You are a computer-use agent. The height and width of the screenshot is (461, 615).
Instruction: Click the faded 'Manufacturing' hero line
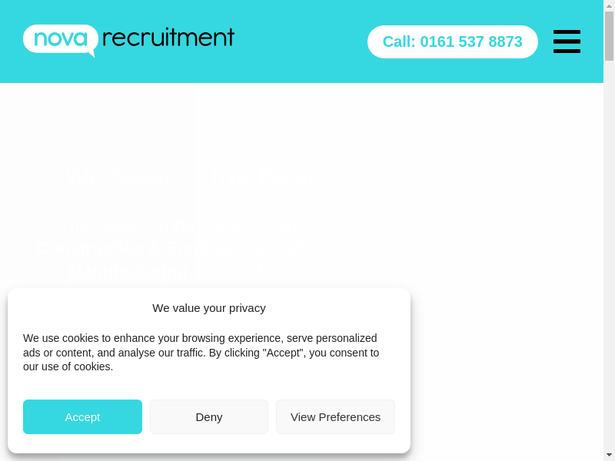127,271
